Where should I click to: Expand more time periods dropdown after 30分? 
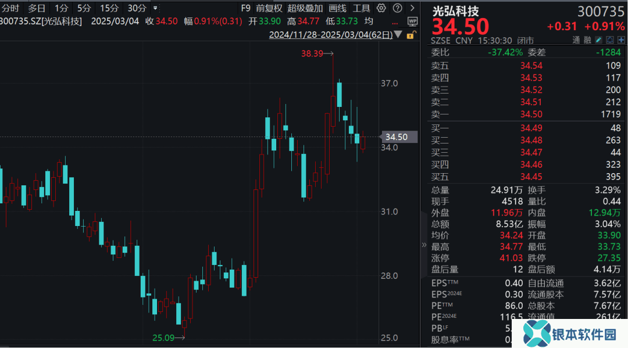point(155,8)
